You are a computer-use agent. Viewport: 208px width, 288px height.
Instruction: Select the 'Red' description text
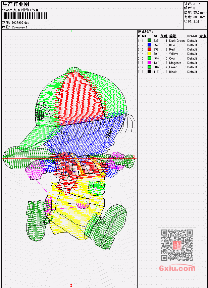coord(172,50)
